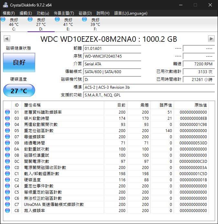
Task: Go to next disk with right arrow
Action: 211,39
